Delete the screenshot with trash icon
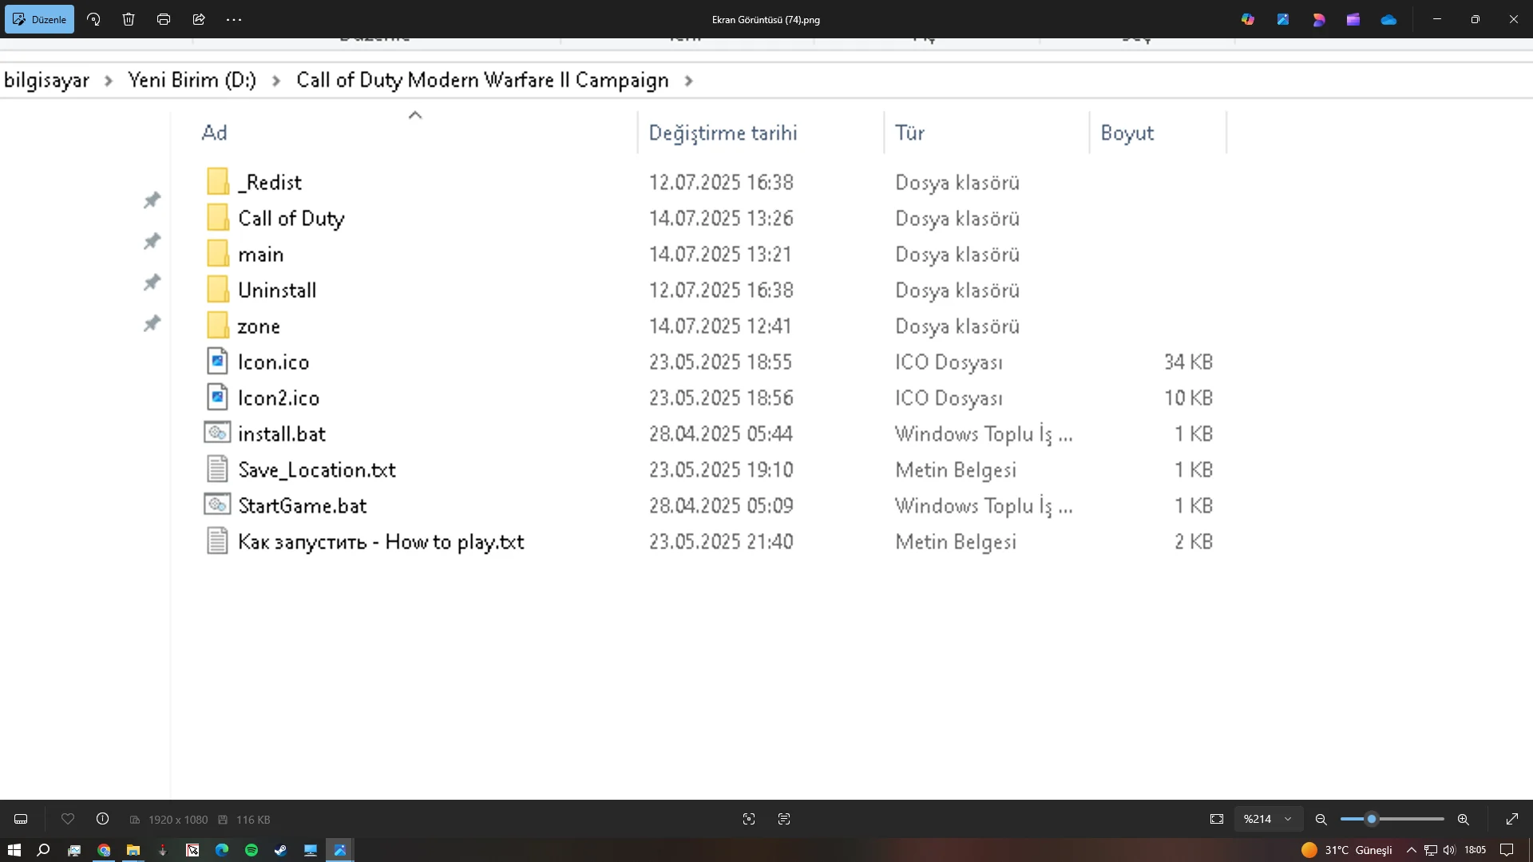Image resolution: width=1533 pixels, height=862 pixels. [129, 19]
